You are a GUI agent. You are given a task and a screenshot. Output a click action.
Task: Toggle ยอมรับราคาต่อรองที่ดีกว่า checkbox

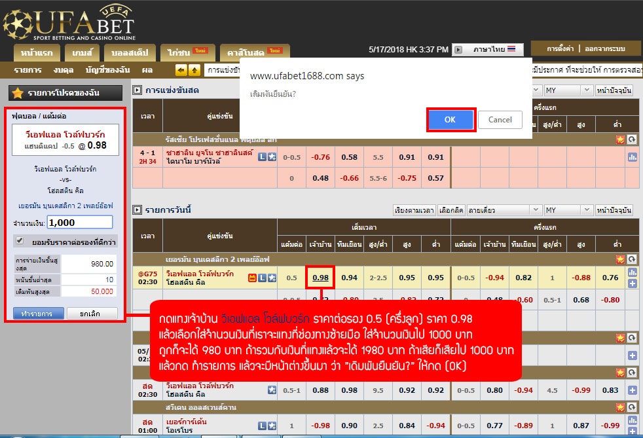coord(19,241)
